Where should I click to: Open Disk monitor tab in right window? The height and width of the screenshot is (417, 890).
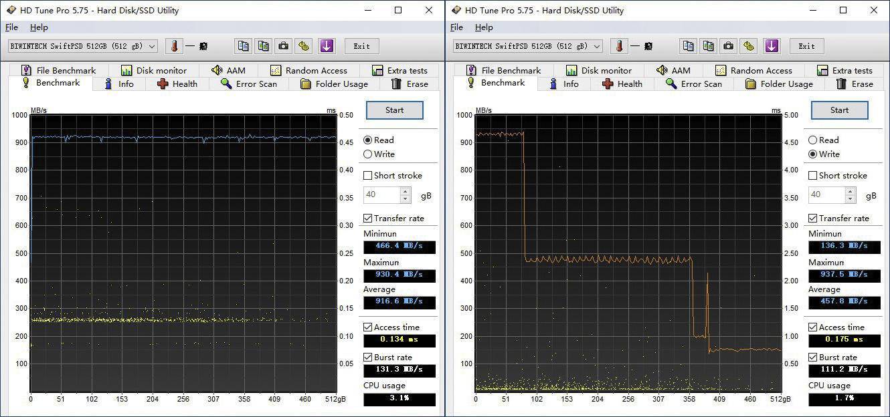(x=599, y=70)
